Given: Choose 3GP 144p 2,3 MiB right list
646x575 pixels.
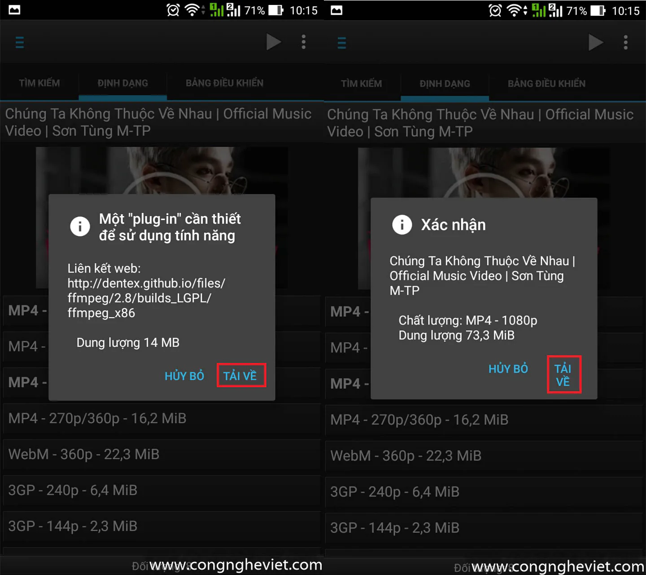Looking at the screenshot, I should (484, 528).
